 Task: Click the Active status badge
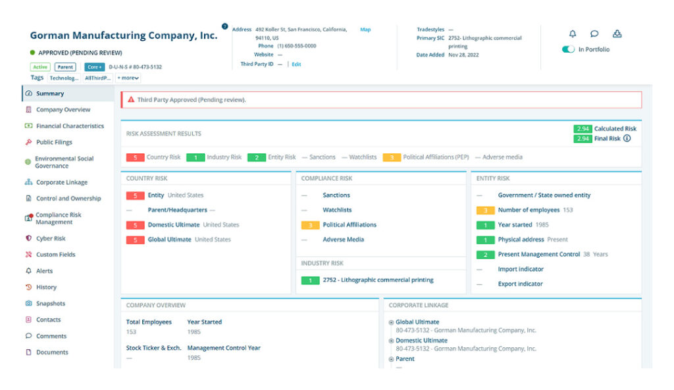point(40,67)
